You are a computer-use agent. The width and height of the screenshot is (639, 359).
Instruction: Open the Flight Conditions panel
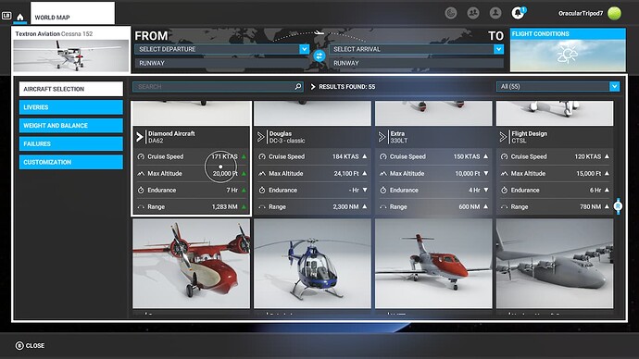(568, 50)
